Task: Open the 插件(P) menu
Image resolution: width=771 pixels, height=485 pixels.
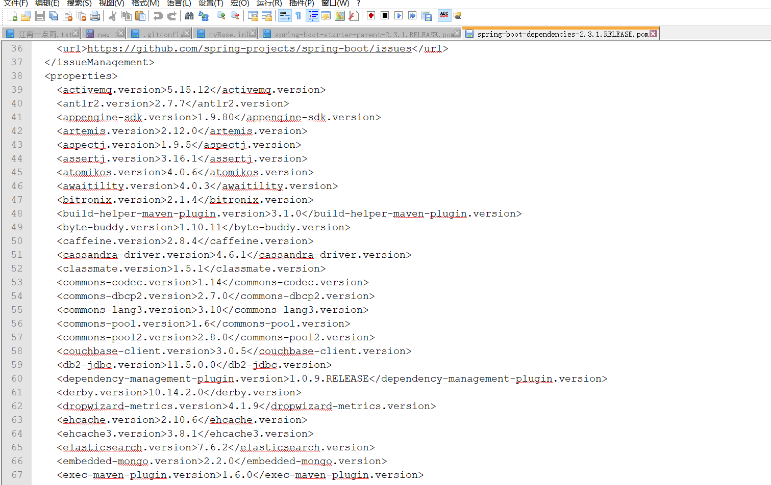Action: coord(302,4)
